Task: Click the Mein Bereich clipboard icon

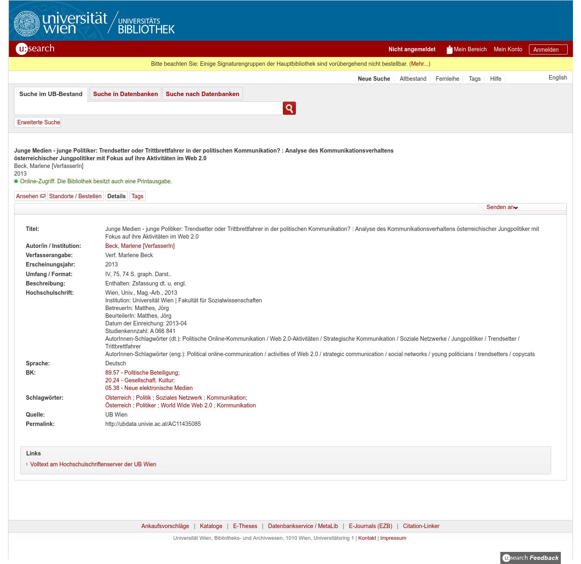Action: point(449,49)
